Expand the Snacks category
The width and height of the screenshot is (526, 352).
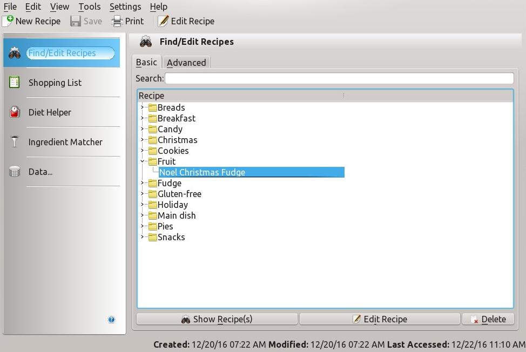[142, 236]
